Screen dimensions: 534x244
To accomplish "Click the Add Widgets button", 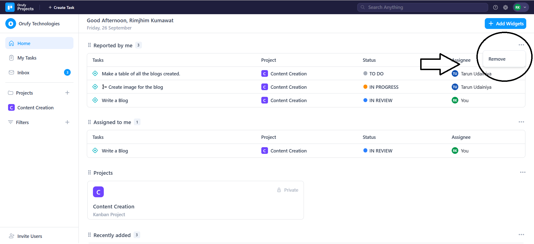I will (x=505, y=24).
